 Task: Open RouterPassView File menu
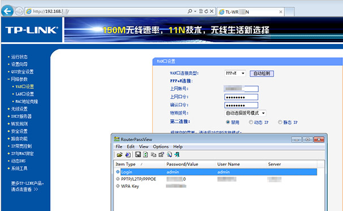click(x=119, y=147)
